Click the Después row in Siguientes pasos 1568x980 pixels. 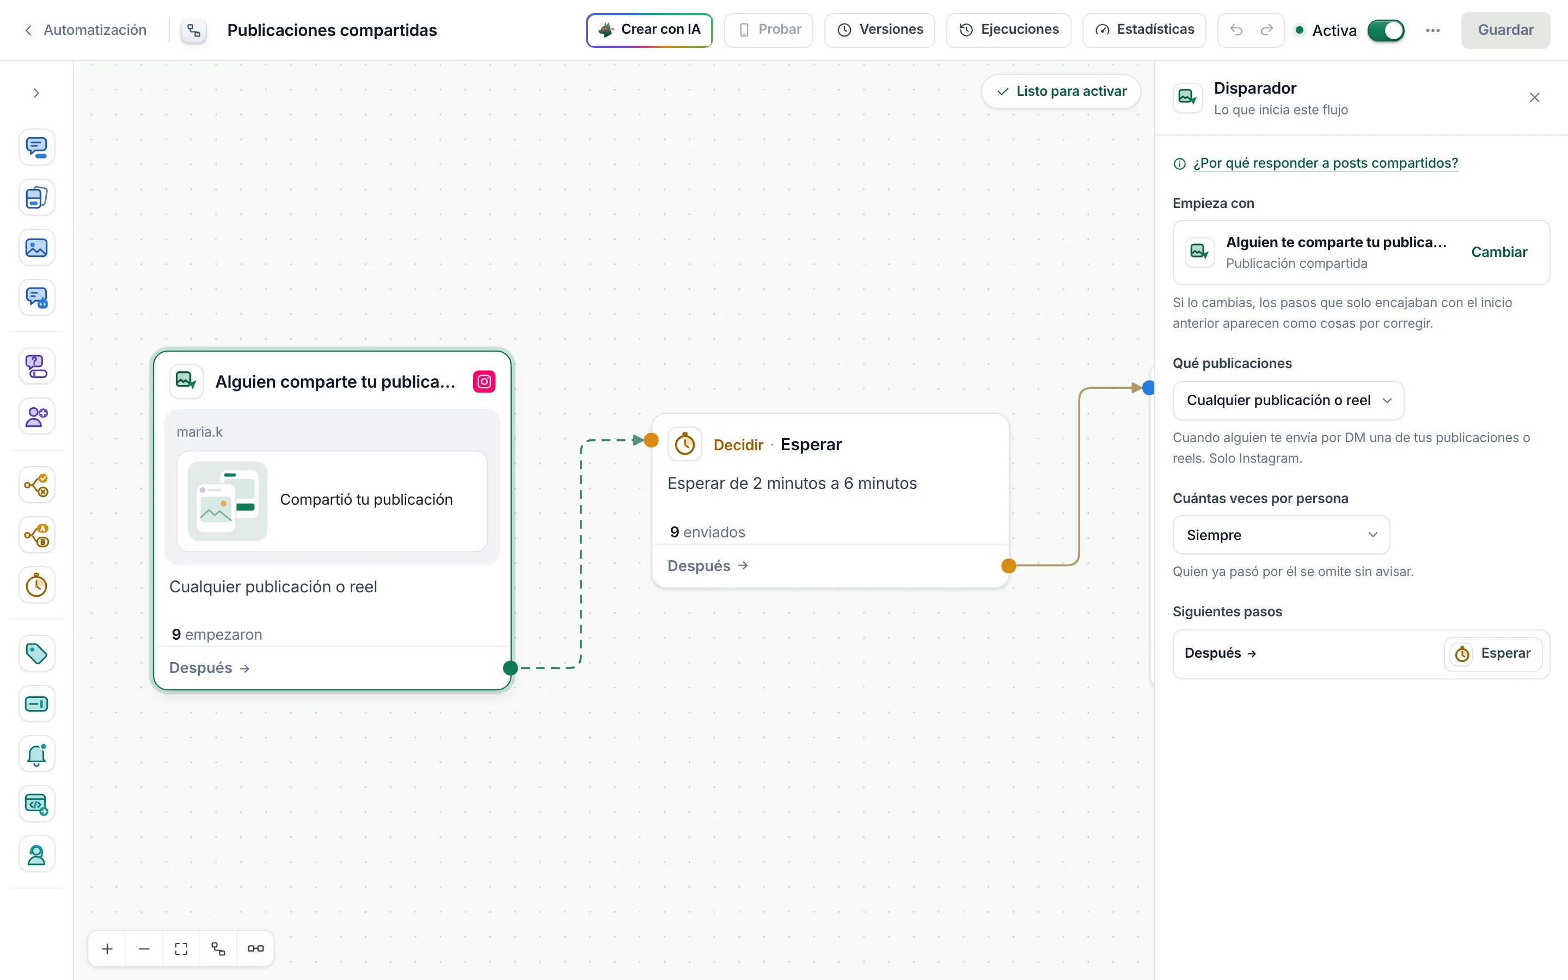[x=1361, y=654]
